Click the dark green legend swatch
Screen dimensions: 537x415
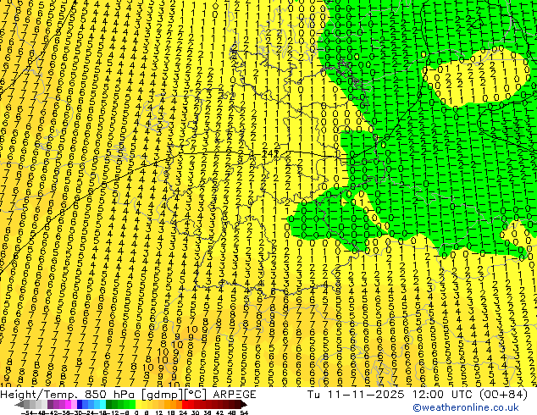(x=109, y=404)
